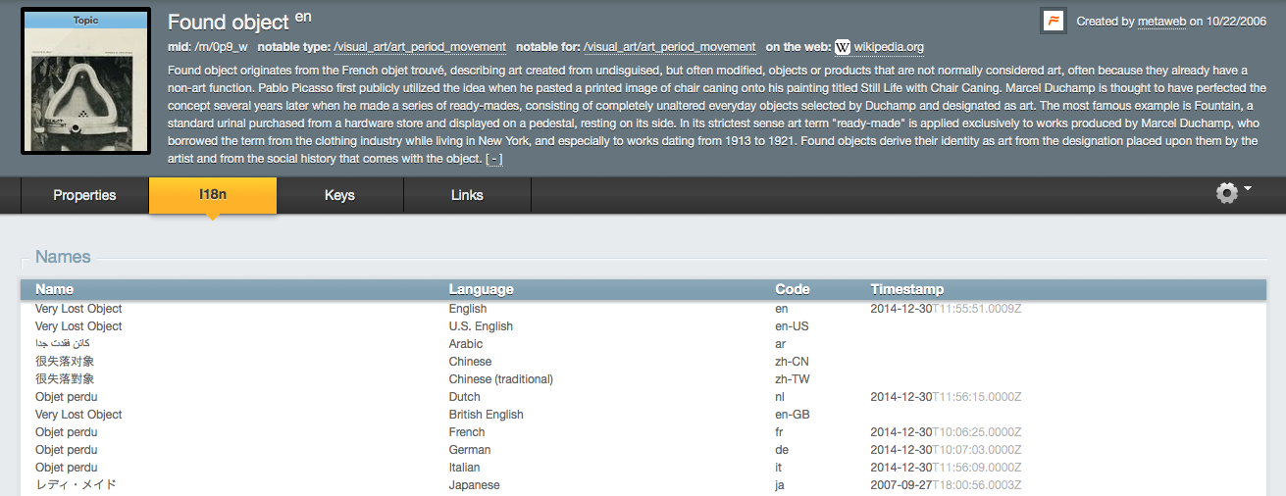Open the Keys tab

coord(339,195)
